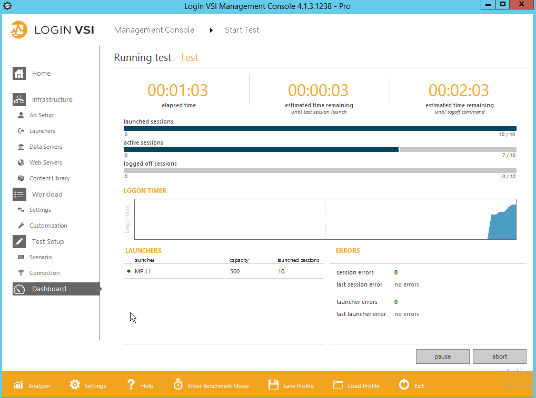Click the Data Servers building icon
536x398 pixels.
tap(21, 147)
